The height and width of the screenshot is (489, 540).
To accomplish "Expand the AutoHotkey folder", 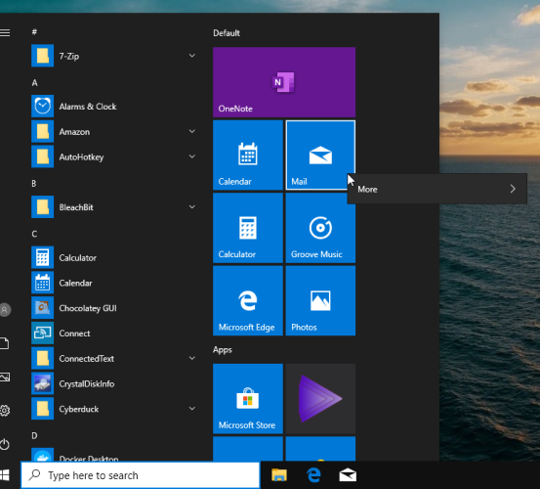I will (113, 156).
